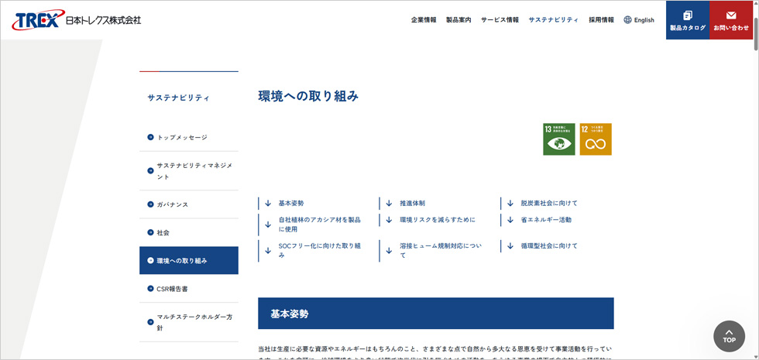
Task: Click the globe icon next to English
Action: (x=627, y=20)
